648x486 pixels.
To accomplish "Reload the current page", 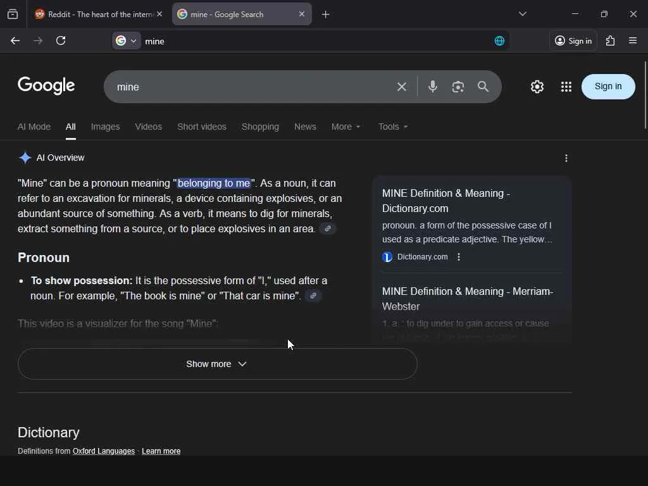I will click(x=61, y=41).
